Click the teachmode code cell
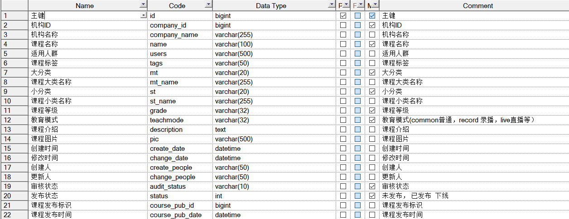Screen dimensions: 569x219 181,120
